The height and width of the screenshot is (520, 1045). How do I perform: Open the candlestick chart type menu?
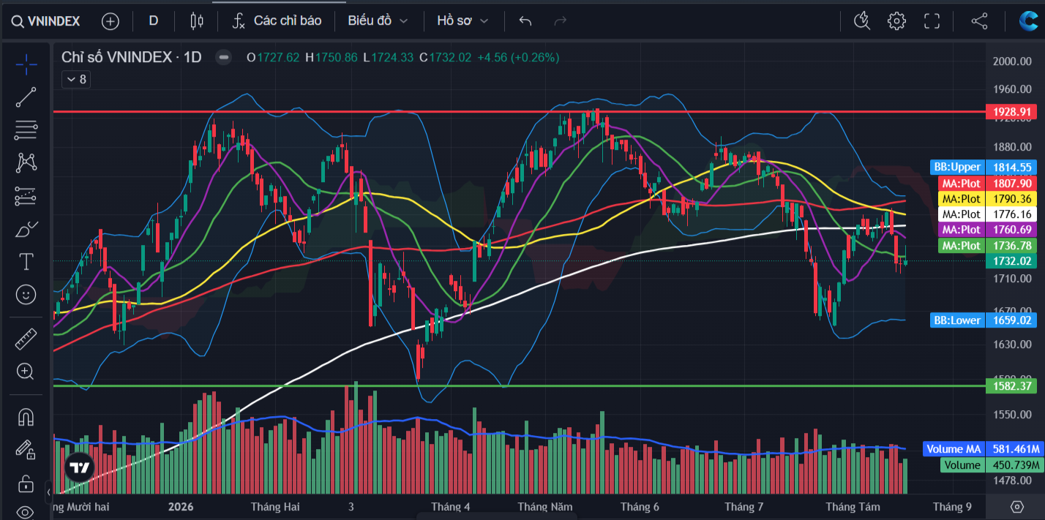pos(196,20)
